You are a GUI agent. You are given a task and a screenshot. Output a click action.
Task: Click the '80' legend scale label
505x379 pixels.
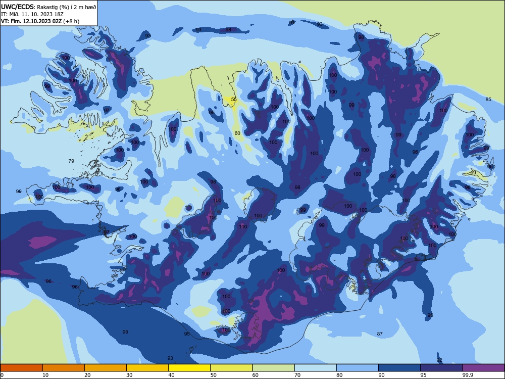coord(339,375)
